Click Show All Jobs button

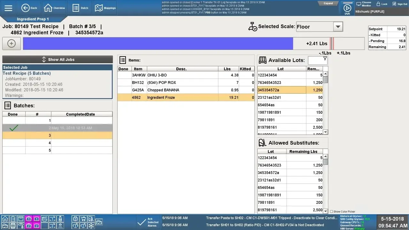[x=58, y=59]
